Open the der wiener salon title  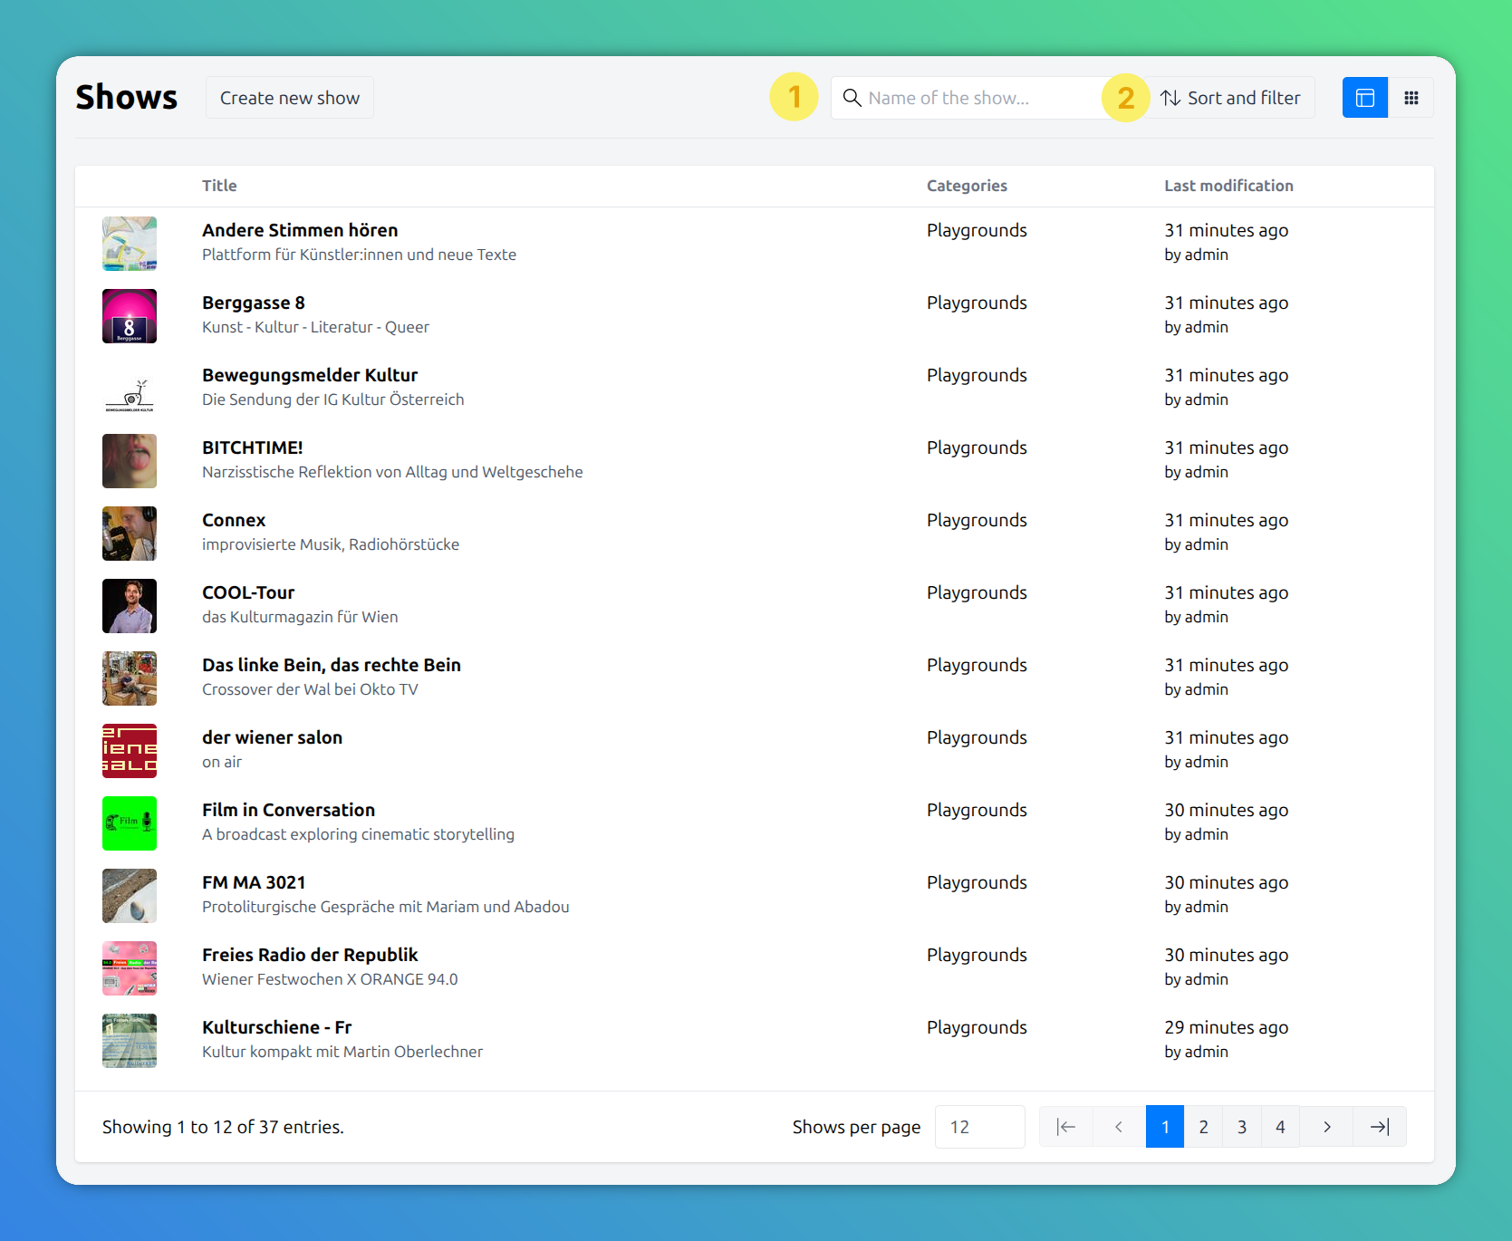pos(273,737)
